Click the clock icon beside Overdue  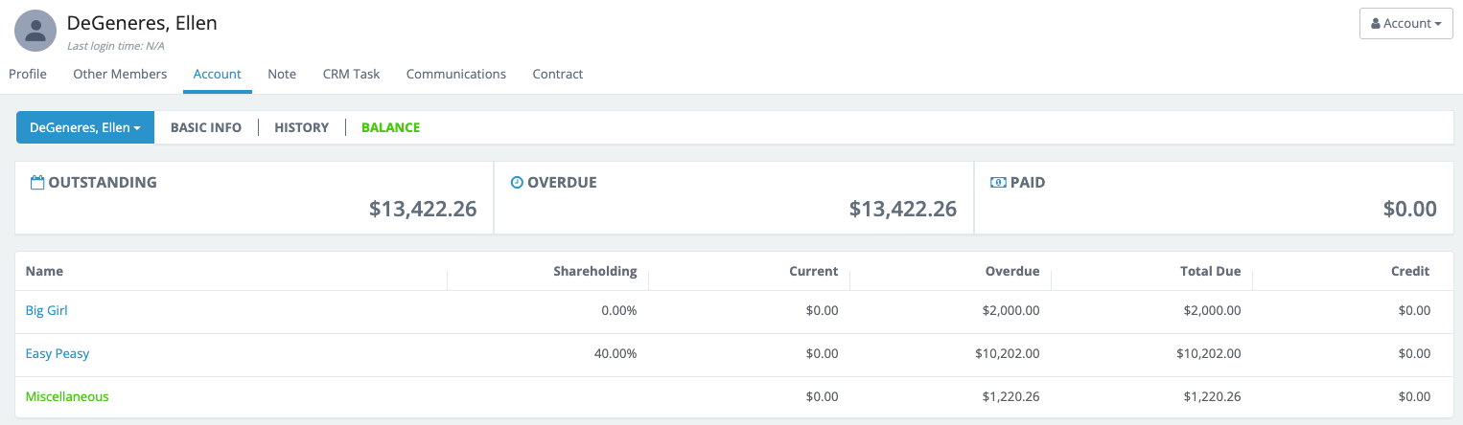pyautogui.click(x=517, y=182)
